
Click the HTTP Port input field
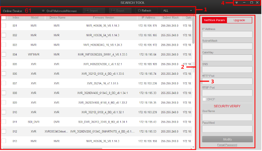click(x=227, y=81)
